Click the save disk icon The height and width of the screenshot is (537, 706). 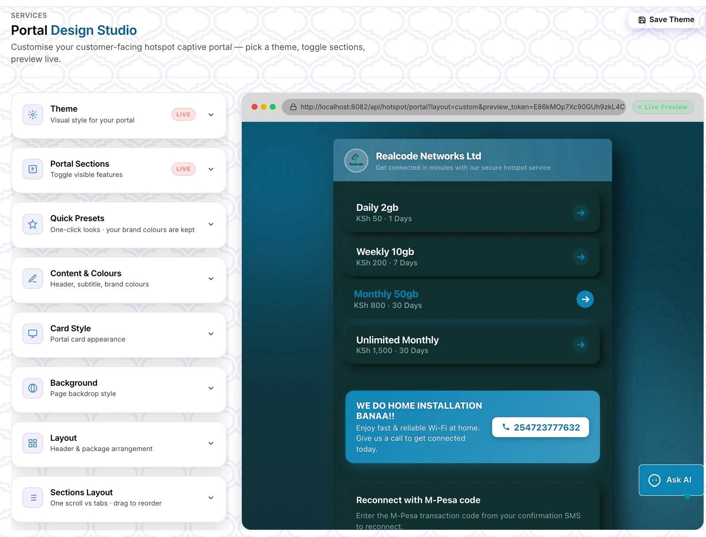tap(642, 20)
